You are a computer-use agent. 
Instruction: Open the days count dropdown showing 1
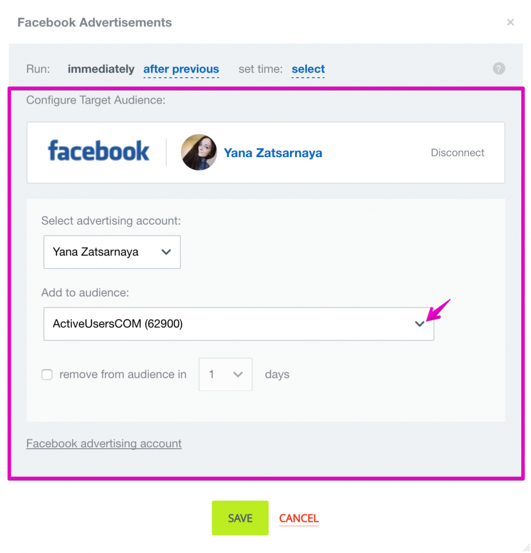pyautogui.click(x=226, y=375)
